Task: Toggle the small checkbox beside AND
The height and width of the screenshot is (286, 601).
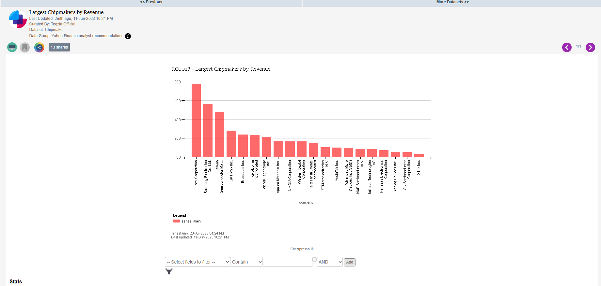Action: (x=314, y=259)
